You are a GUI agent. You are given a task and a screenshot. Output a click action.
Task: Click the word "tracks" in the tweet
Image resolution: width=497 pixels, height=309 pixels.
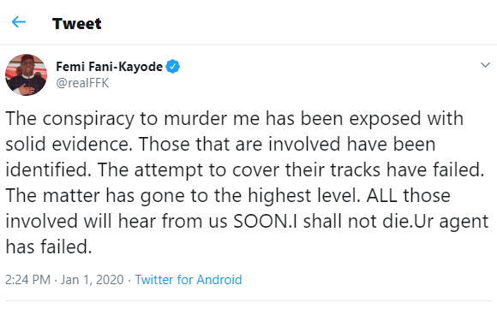(356, 169)
